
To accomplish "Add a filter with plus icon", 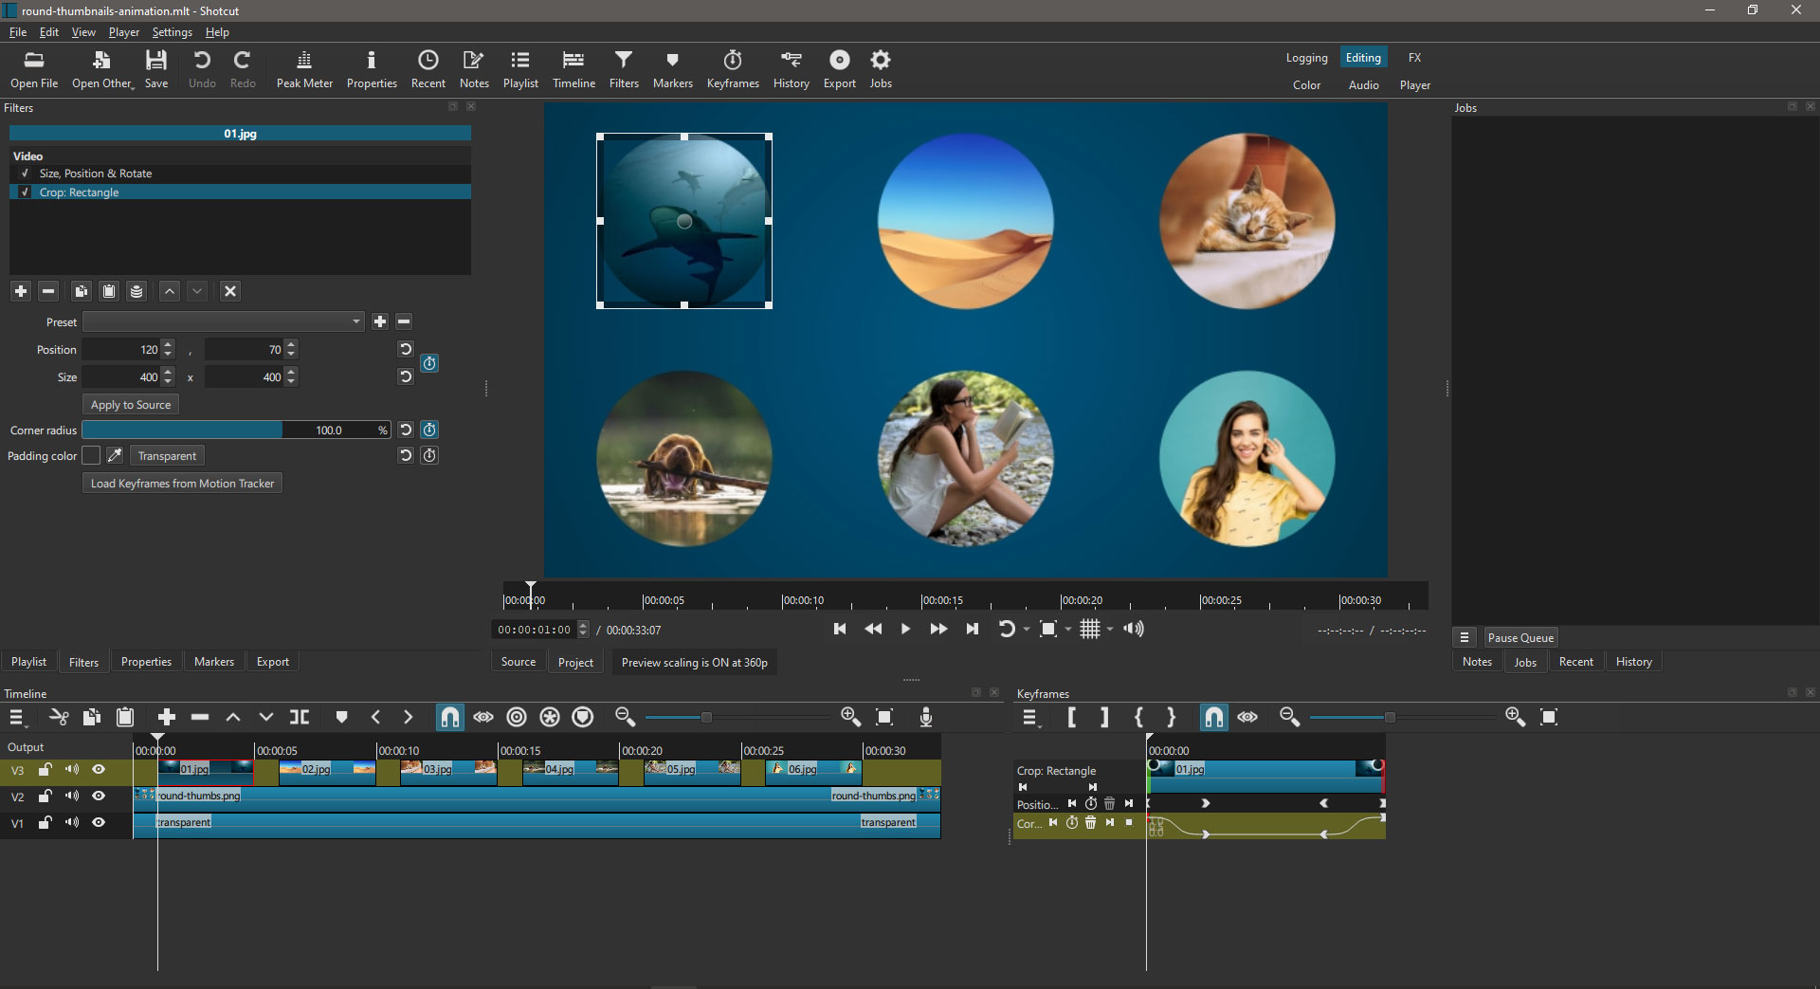I will (x=21, y=291).
